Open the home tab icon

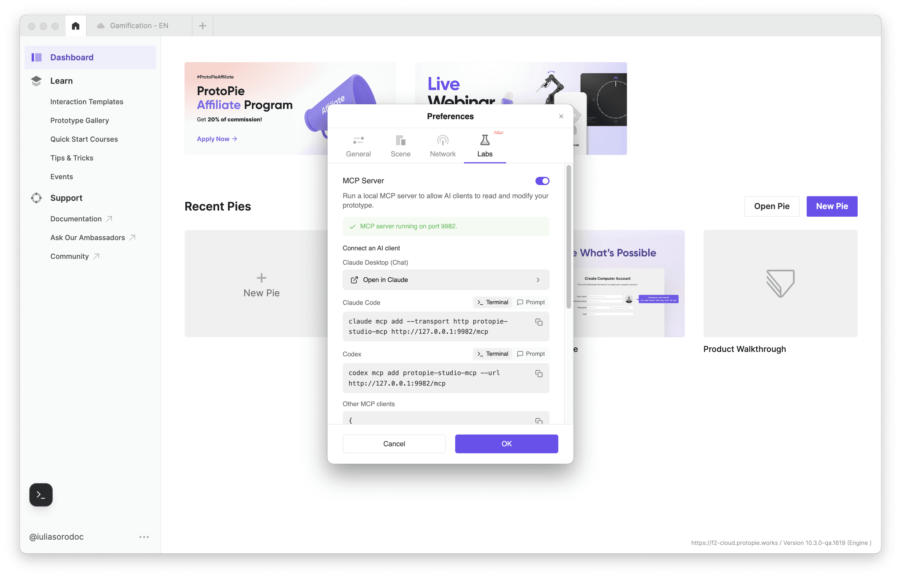pyautogui.click(x=76, y=25)
